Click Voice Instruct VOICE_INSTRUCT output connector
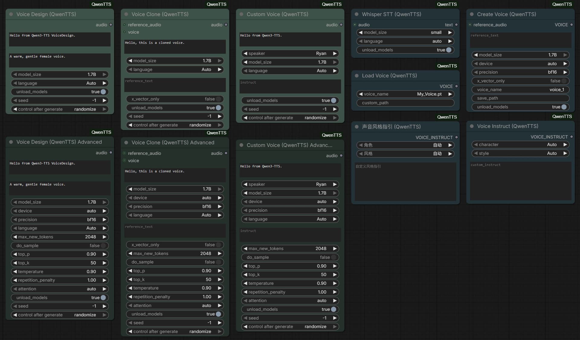The height and width of the screenshot is (340, 580). click(571, 137)
